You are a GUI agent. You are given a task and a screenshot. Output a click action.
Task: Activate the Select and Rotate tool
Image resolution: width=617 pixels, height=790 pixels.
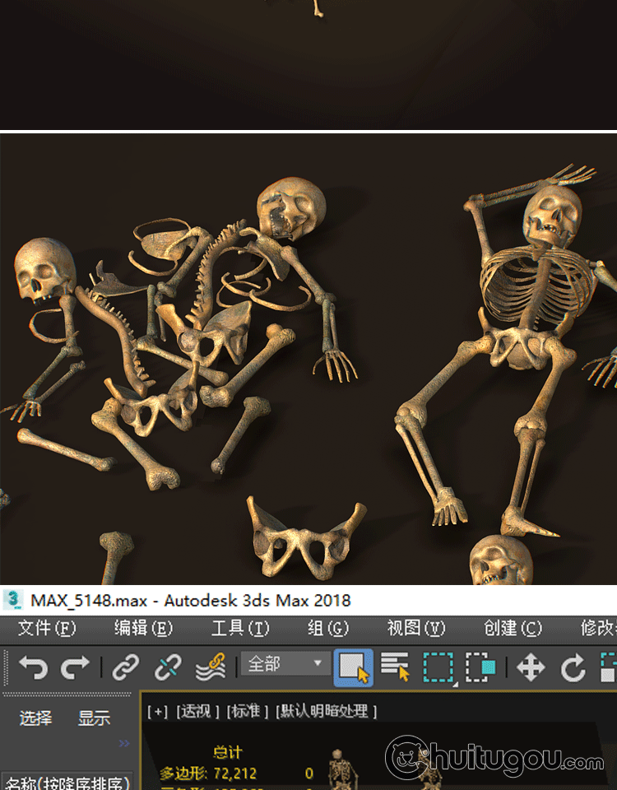[x=573, y=667]
